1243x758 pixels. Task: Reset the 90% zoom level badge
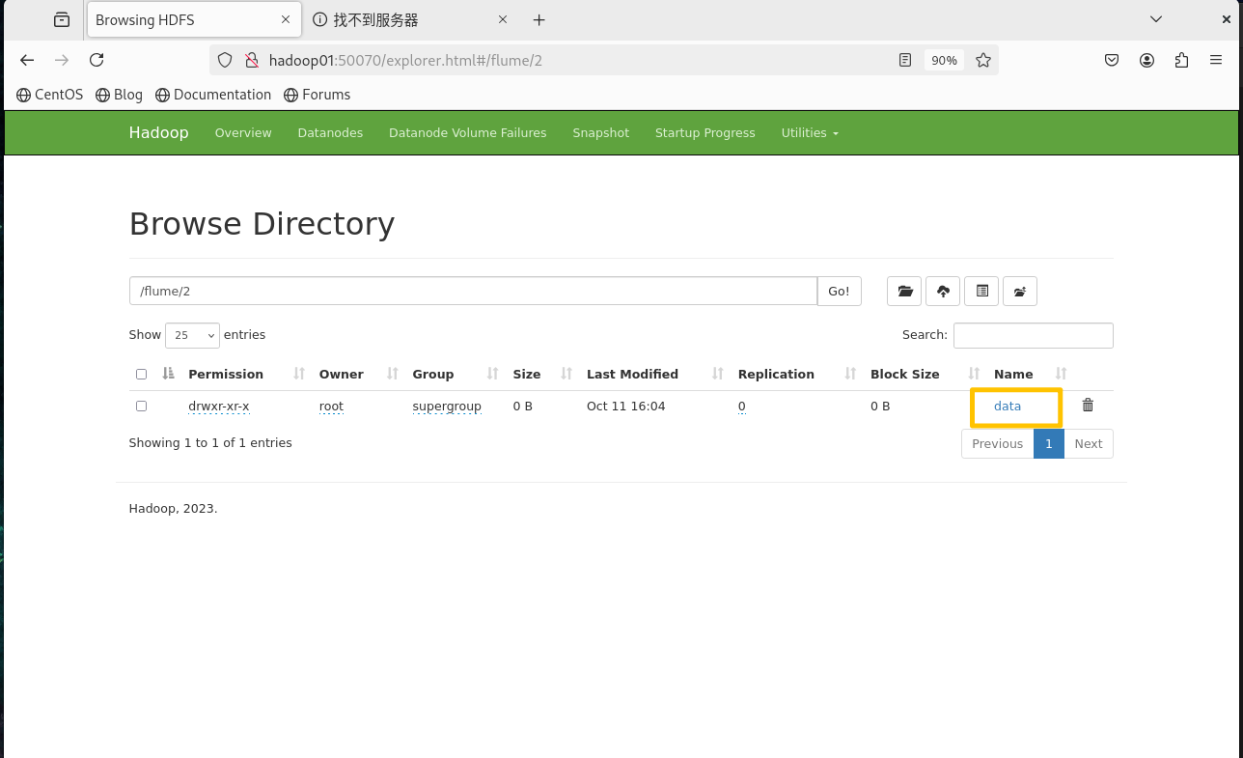point(944,60)
